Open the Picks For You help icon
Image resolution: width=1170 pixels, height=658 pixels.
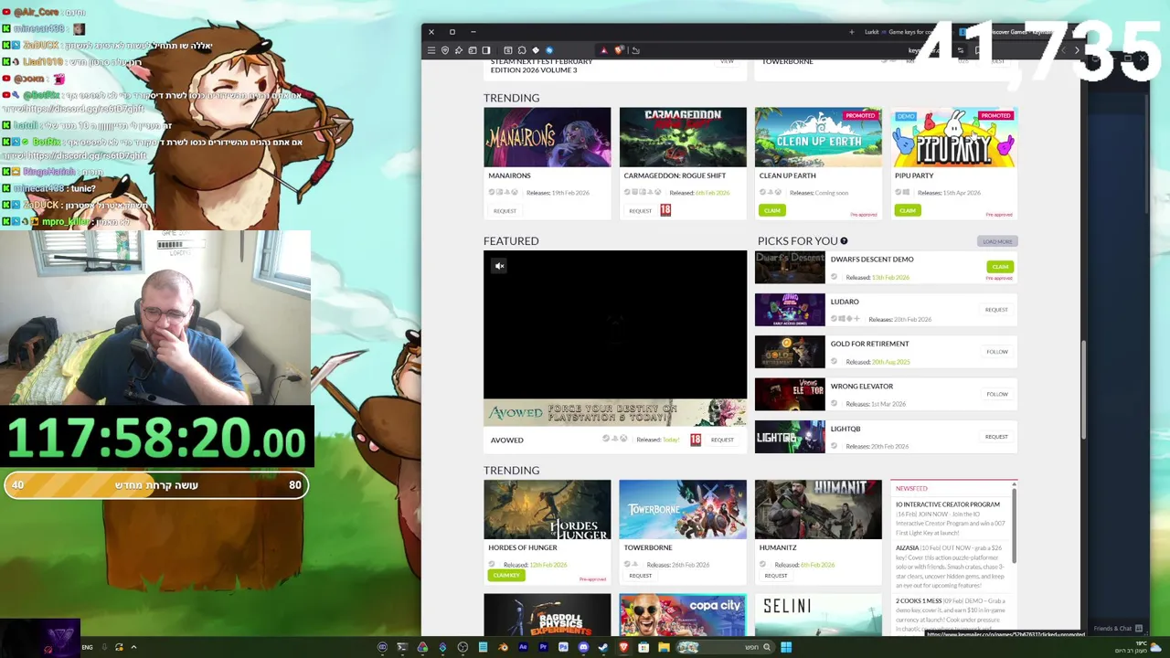click(x=844, y=241)
